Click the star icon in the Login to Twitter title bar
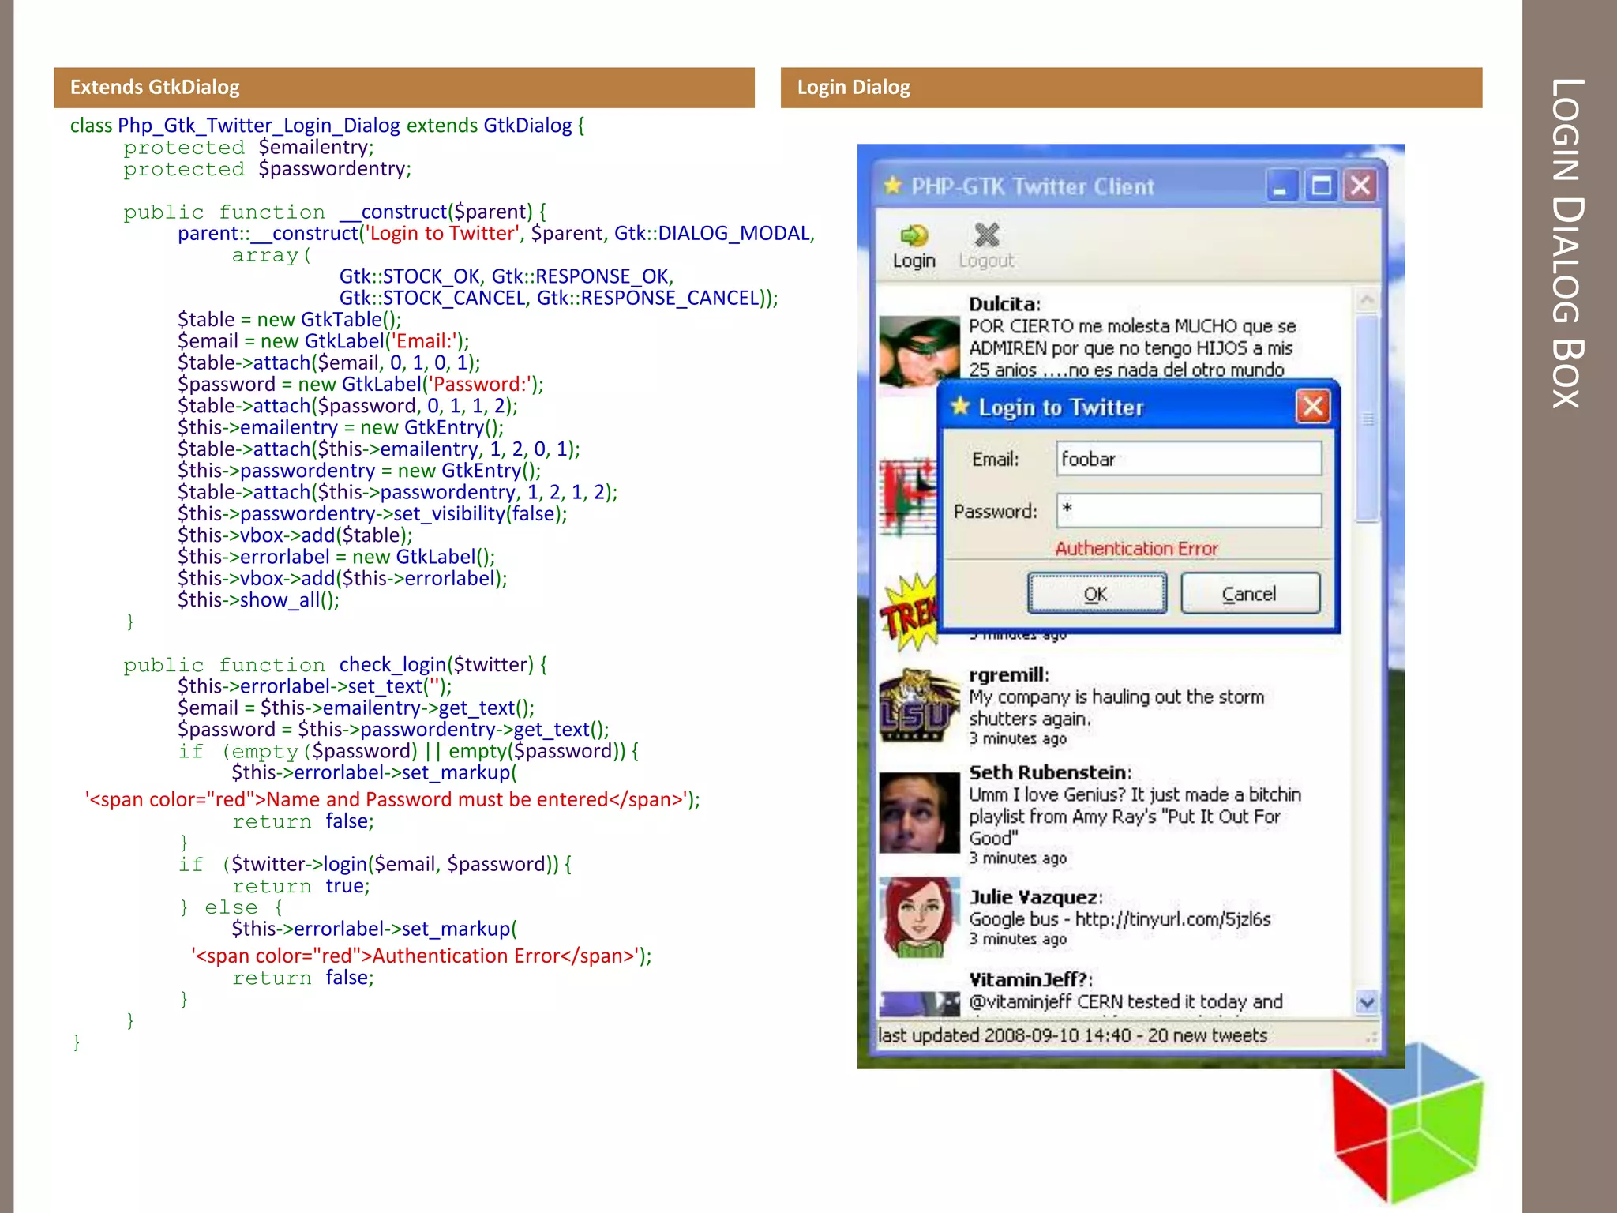Screen dimensions: 1617x1213 click(x=959, y=406)
